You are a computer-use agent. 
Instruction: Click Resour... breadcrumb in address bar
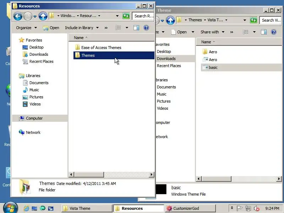[88, 16]
